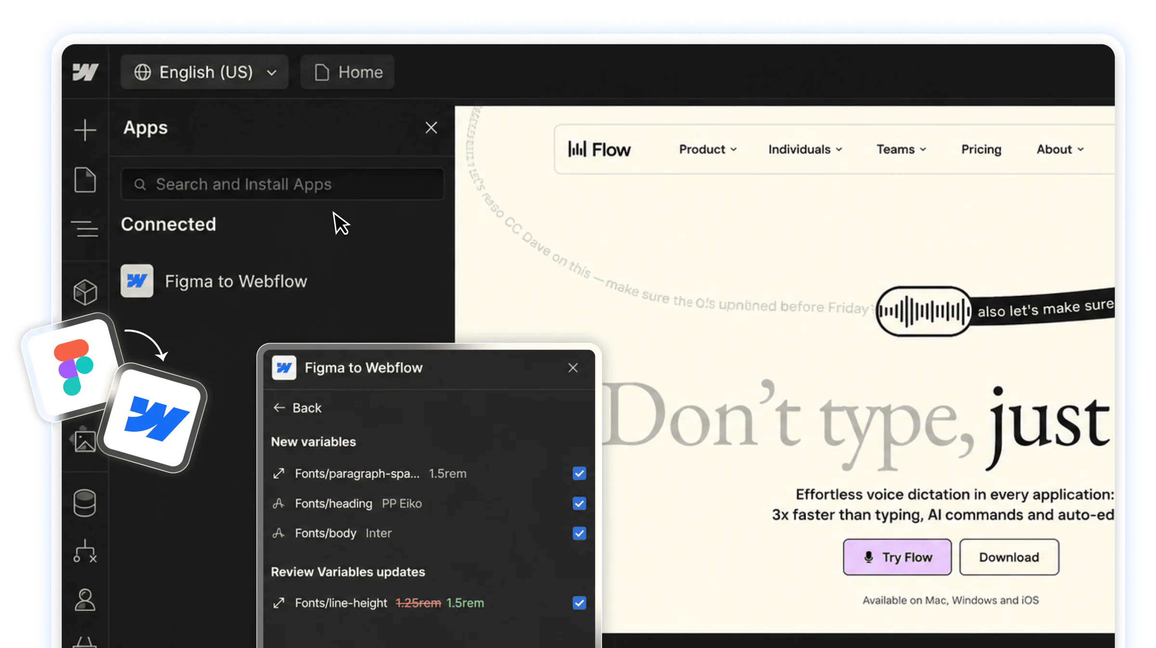Click the search magnifier icon in Apps panel
Image resolution: width=1156 pixels, height=648 pixels.
[140, 185]
